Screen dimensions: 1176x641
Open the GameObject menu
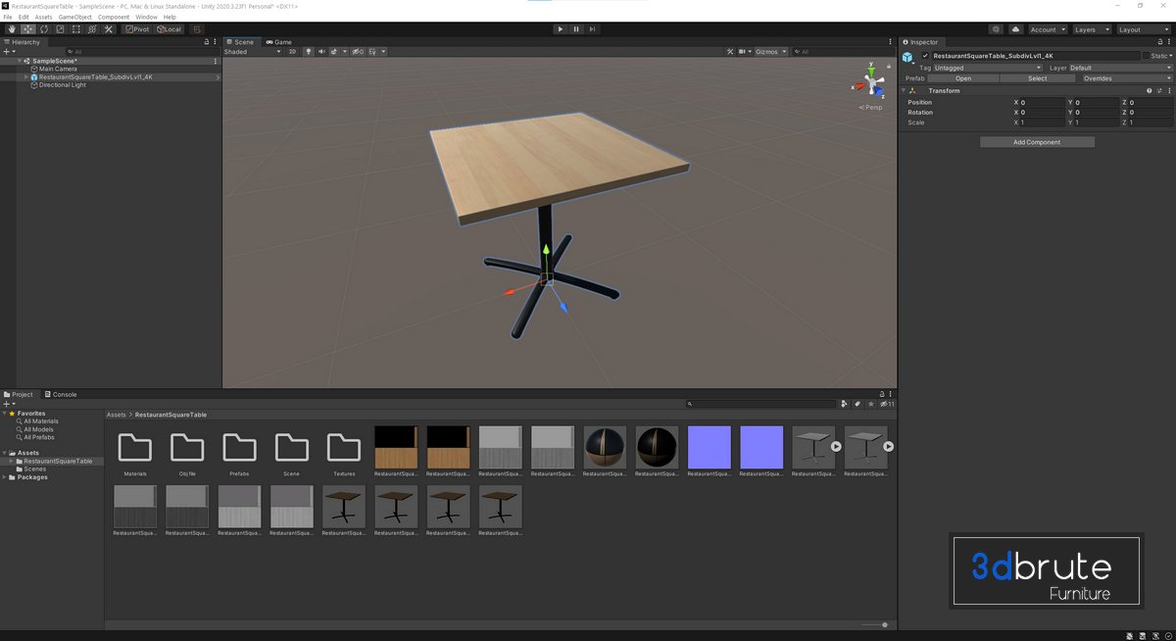tap(74, 17)
